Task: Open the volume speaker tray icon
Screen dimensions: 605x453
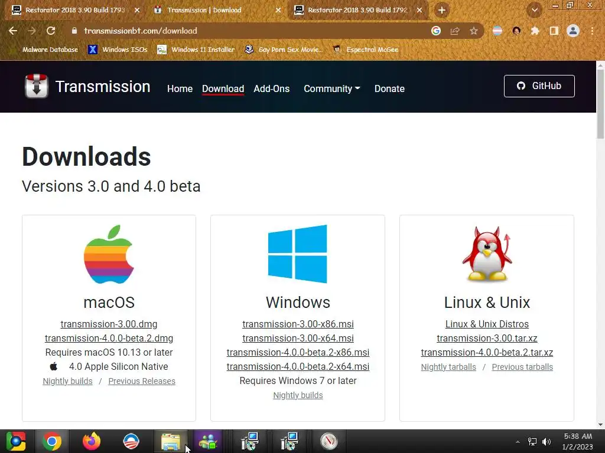Action: click(x=547, y=441)
